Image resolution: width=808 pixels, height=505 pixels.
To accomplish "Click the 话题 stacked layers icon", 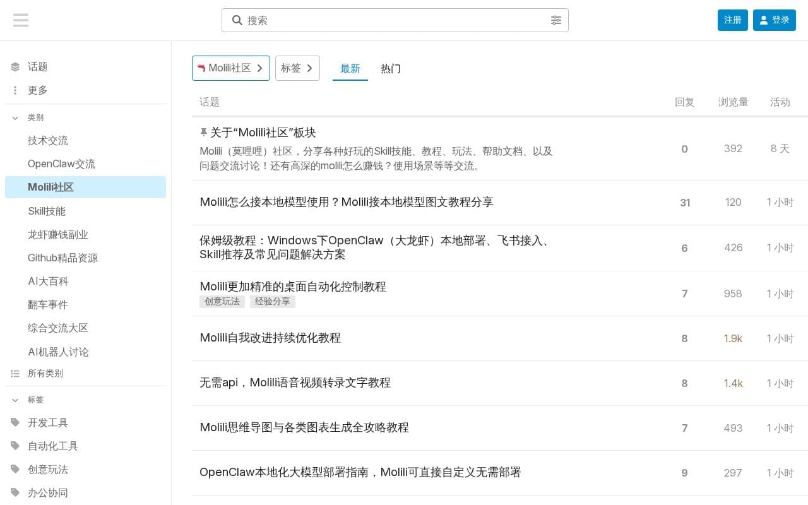I will (x=15, y=67).
